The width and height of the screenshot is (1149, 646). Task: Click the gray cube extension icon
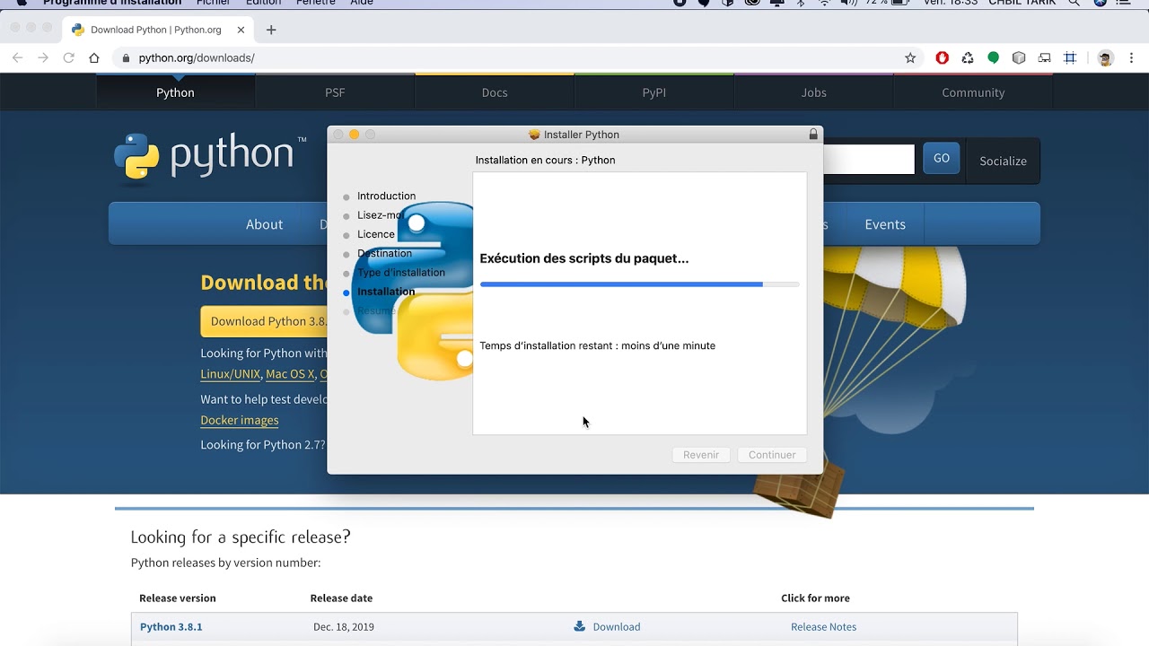[x=1019, y=57]
